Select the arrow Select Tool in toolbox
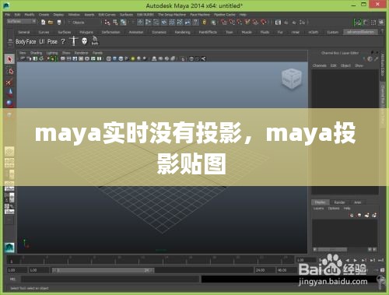Screen dimensions: 389x295 point(9,59)
